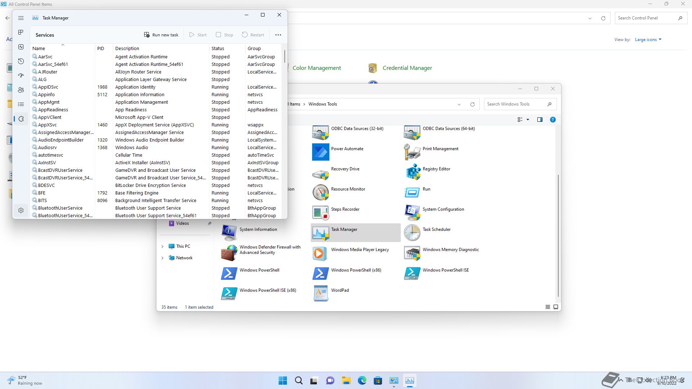The image size is (692, 389).
Task: Sort services by PID column header
Action: 104,48
